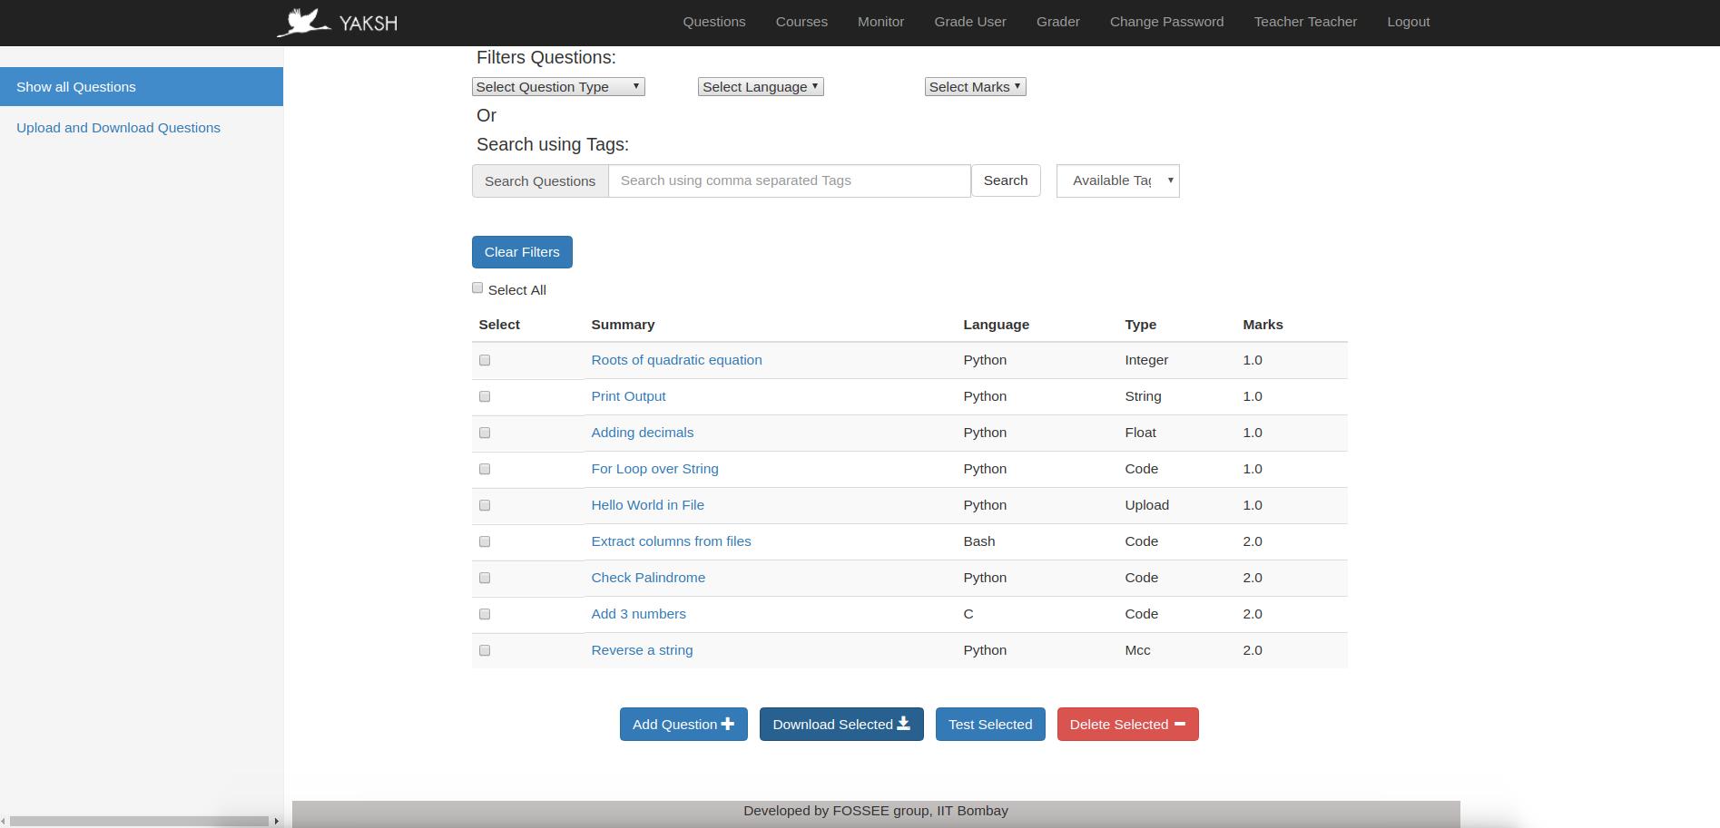Expand the Available Tags dropdown
1720x828 pixels.
pyautogui.click(x=1118, y=180)
